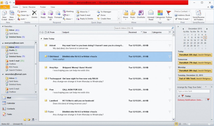The width and height of the screenshot is (214, 126).
Task: Delete the selected message
Action: click(x=34, y=14)
